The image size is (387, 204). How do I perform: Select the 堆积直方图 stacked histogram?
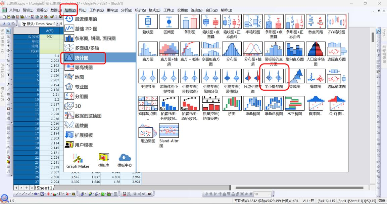tap(295, 51)
